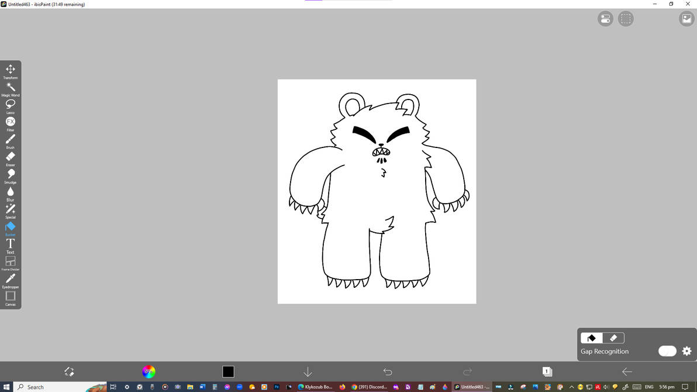The height and width of the screenshot is (392, 697).
Task: Switch to the Brush tool
Action: [x=11, y=139]
